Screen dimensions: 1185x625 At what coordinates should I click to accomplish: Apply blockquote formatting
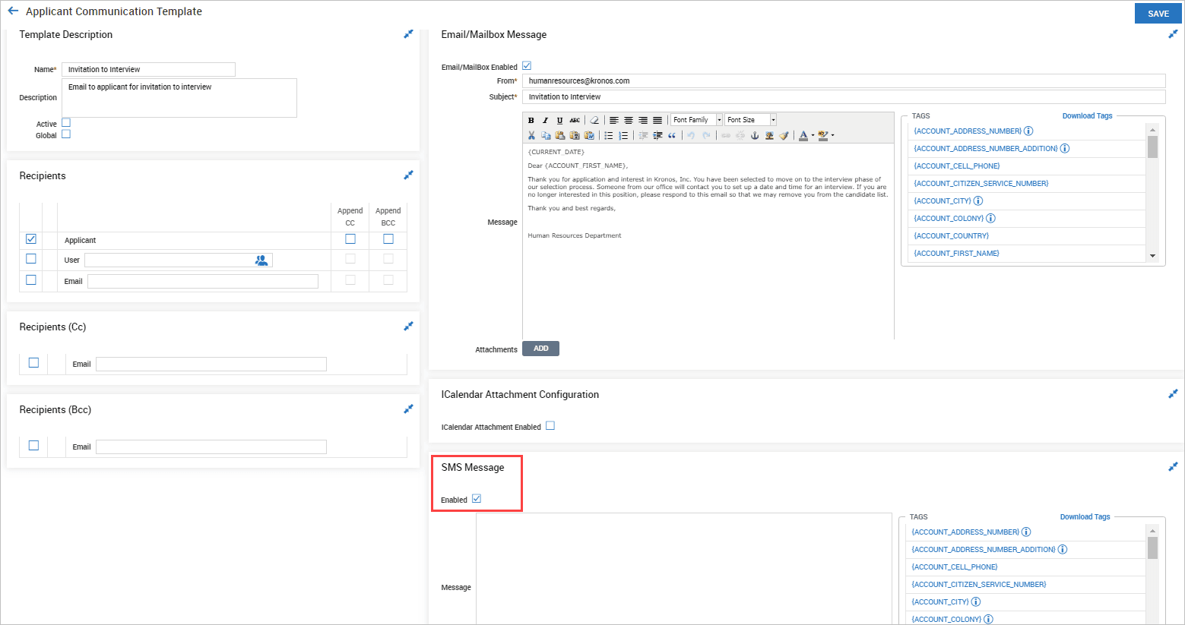point(672,135)
